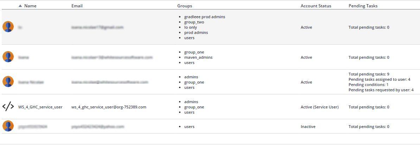The height and width of the screenshot is (150, 420).
Task: Click "Pending conditions: 1" text
Action: coord(368,85)
